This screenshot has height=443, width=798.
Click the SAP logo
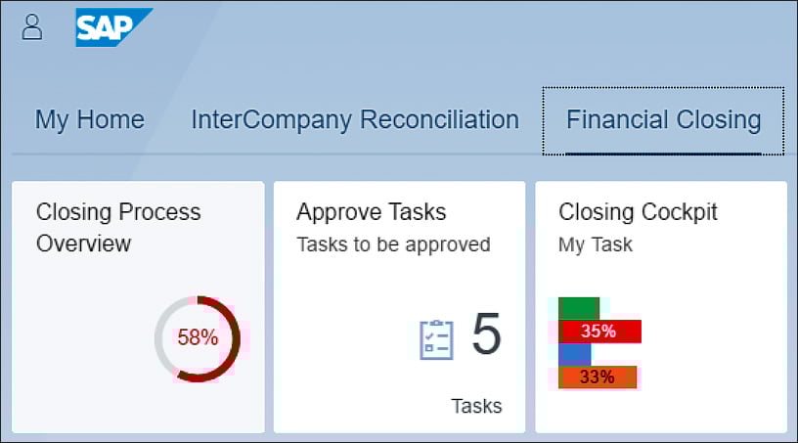click(x=114, y=27)
